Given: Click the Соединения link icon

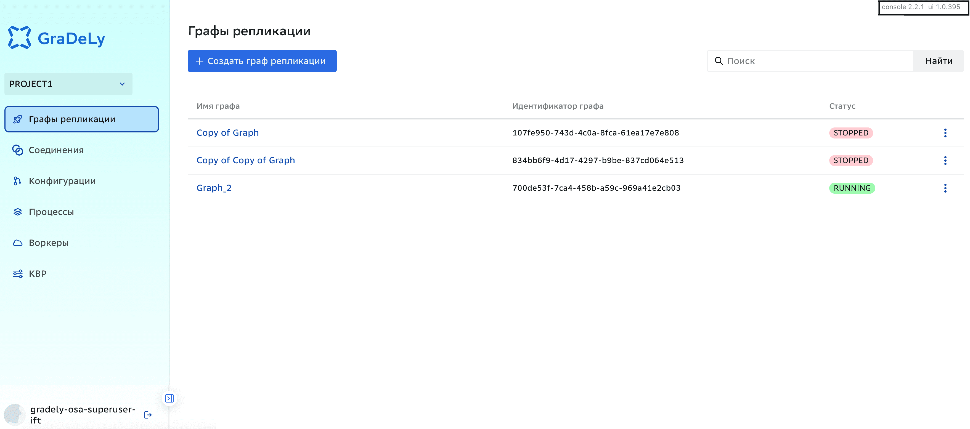Looking at the screenshot, I should click(17, 150).
